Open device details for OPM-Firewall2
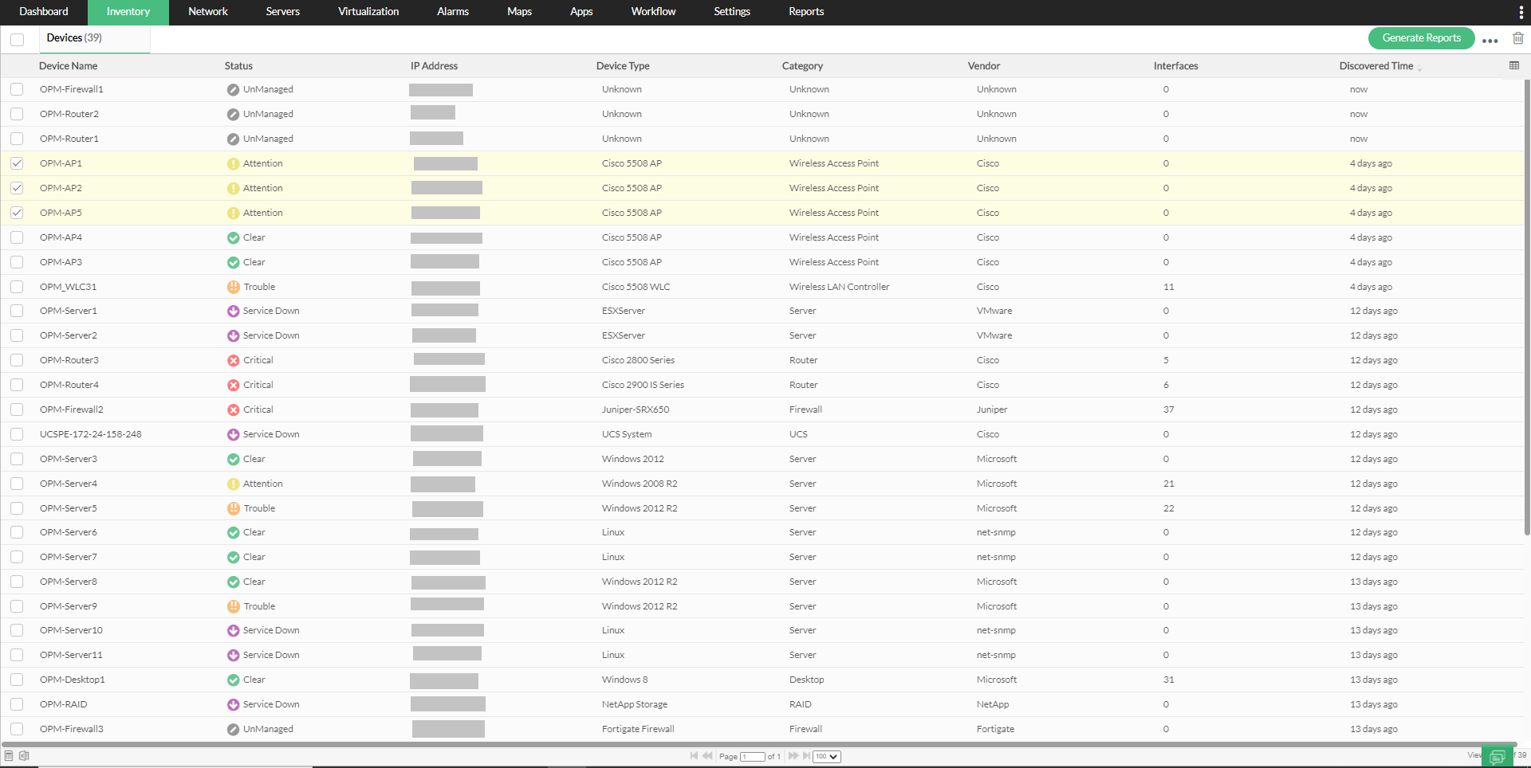This screenshot has width=1531, height=768. coord(72,409)
